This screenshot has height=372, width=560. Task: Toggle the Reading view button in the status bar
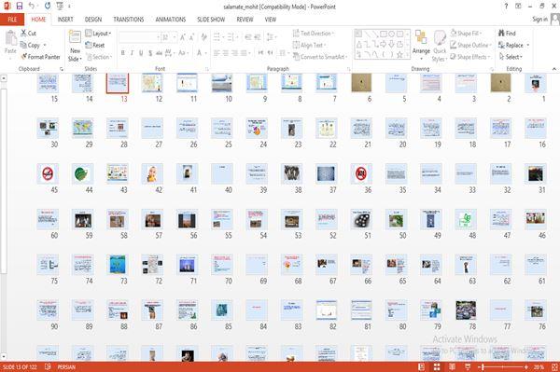click(x=452, y=367)
